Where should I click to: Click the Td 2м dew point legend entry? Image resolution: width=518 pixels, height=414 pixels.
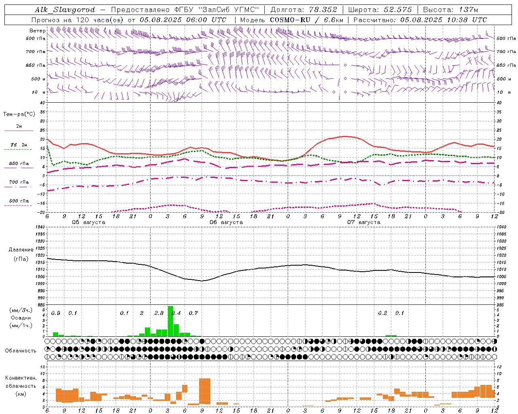pos(19,147)
